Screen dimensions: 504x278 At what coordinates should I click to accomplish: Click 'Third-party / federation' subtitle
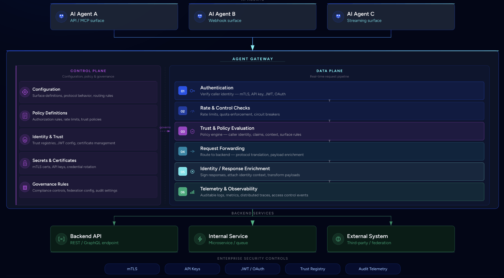coord(369,243)
